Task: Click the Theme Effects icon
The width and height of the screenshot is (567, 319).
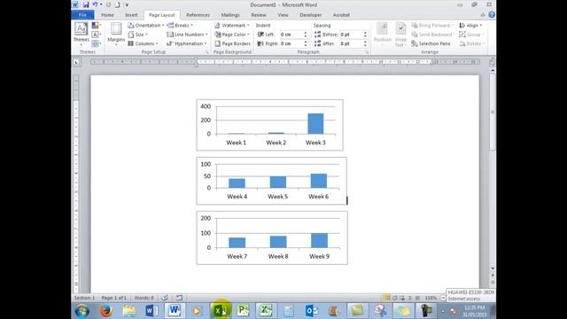Action: click(96, 43)
